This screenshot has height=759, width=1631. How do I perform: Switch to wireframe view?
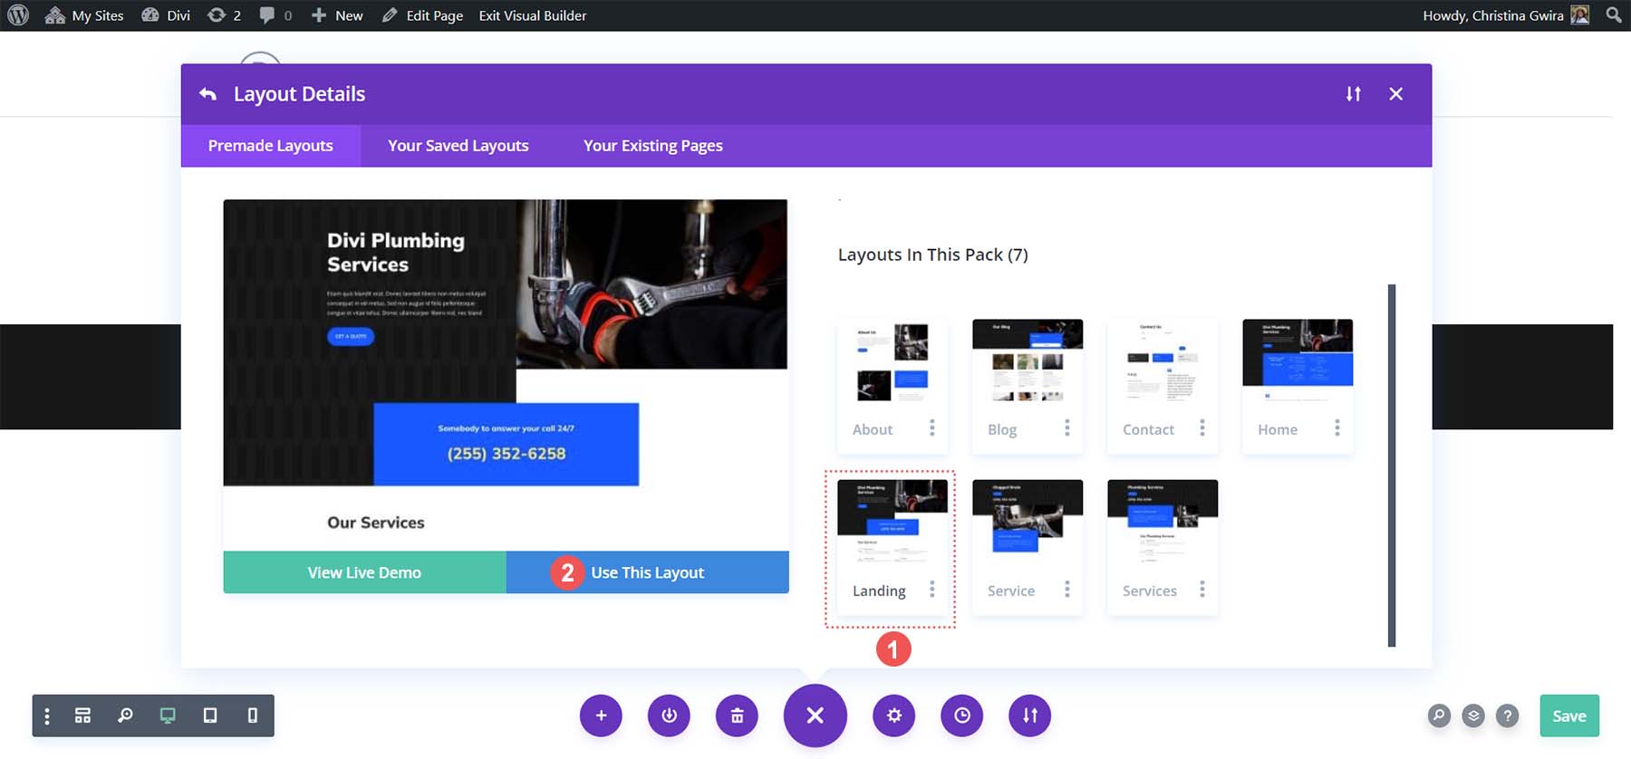coord(82,716)
